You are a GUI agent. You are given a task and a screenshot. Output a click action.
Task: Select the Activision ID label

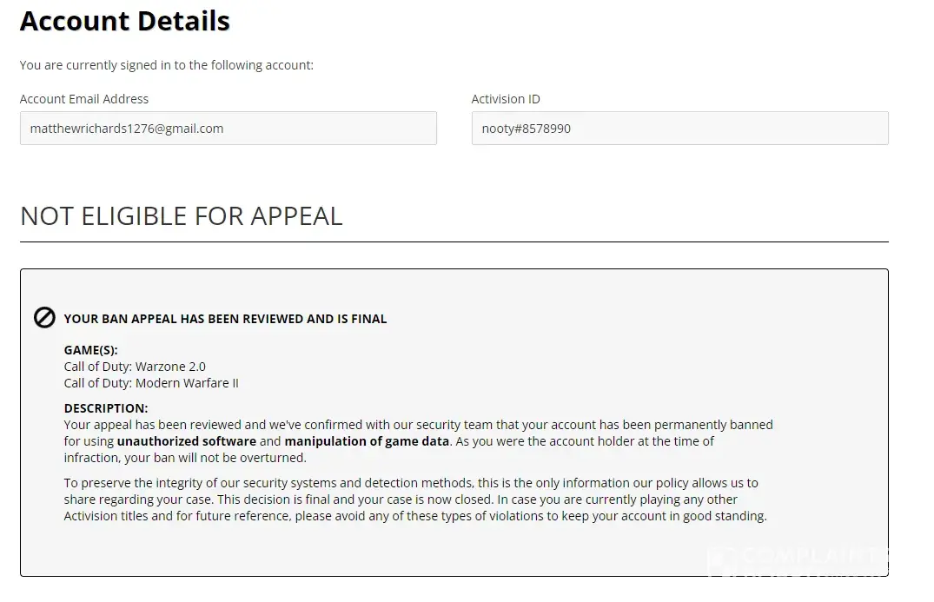(x=506, y=99)
